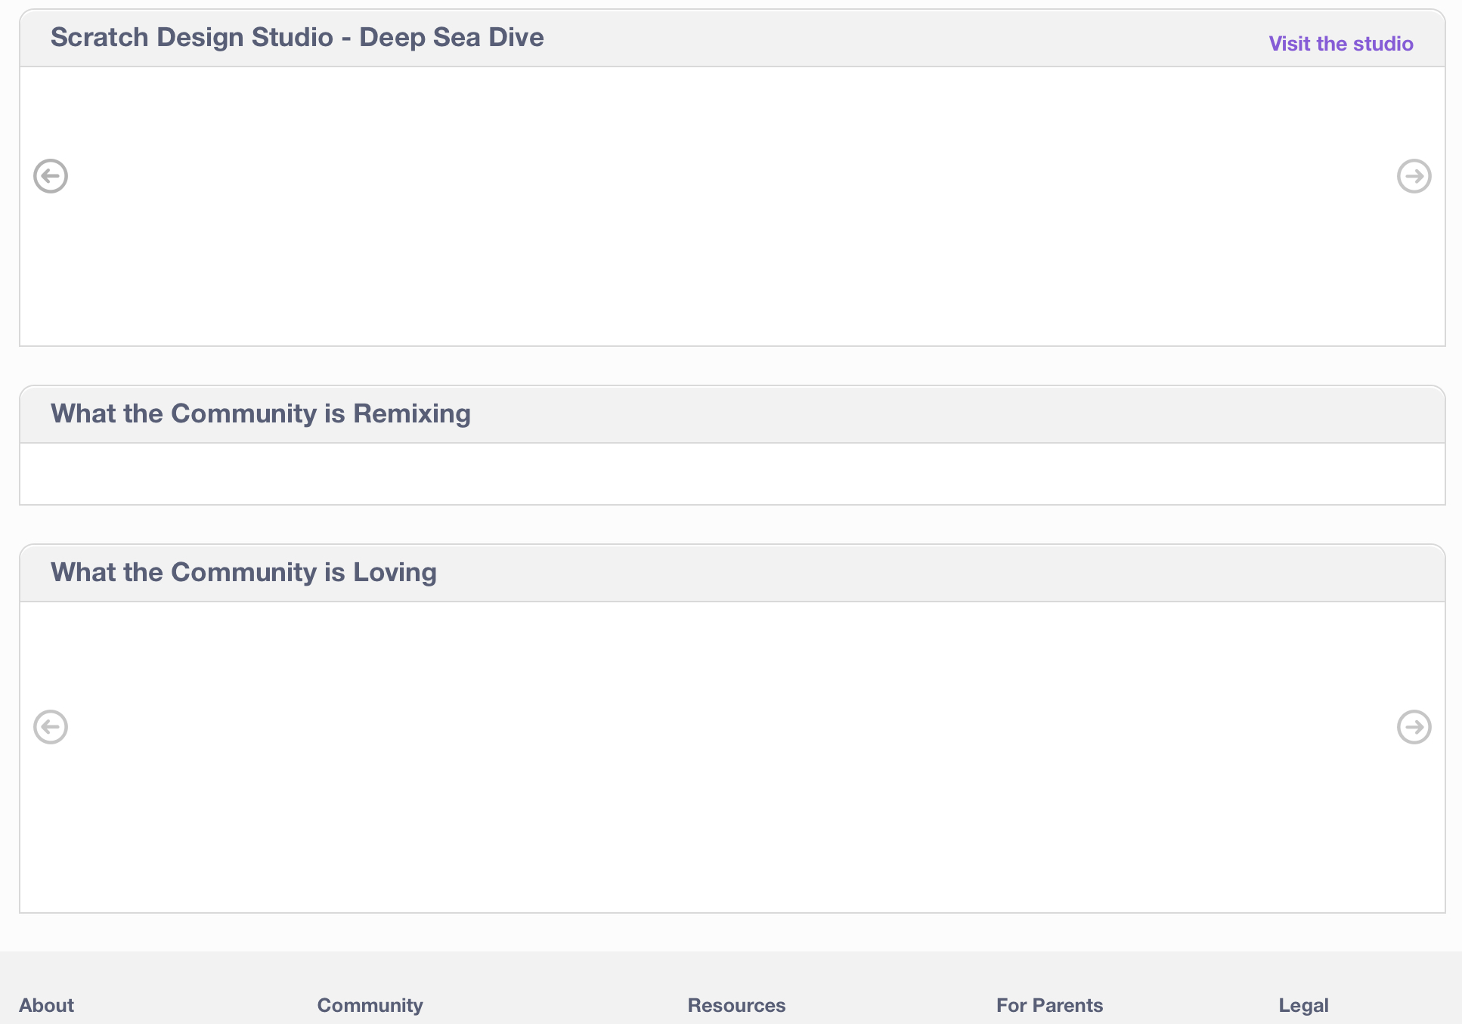Click gray footer background above About heading
Image resolution: width=1462 pixels, height=1024 pixels.
pos(151,971)
